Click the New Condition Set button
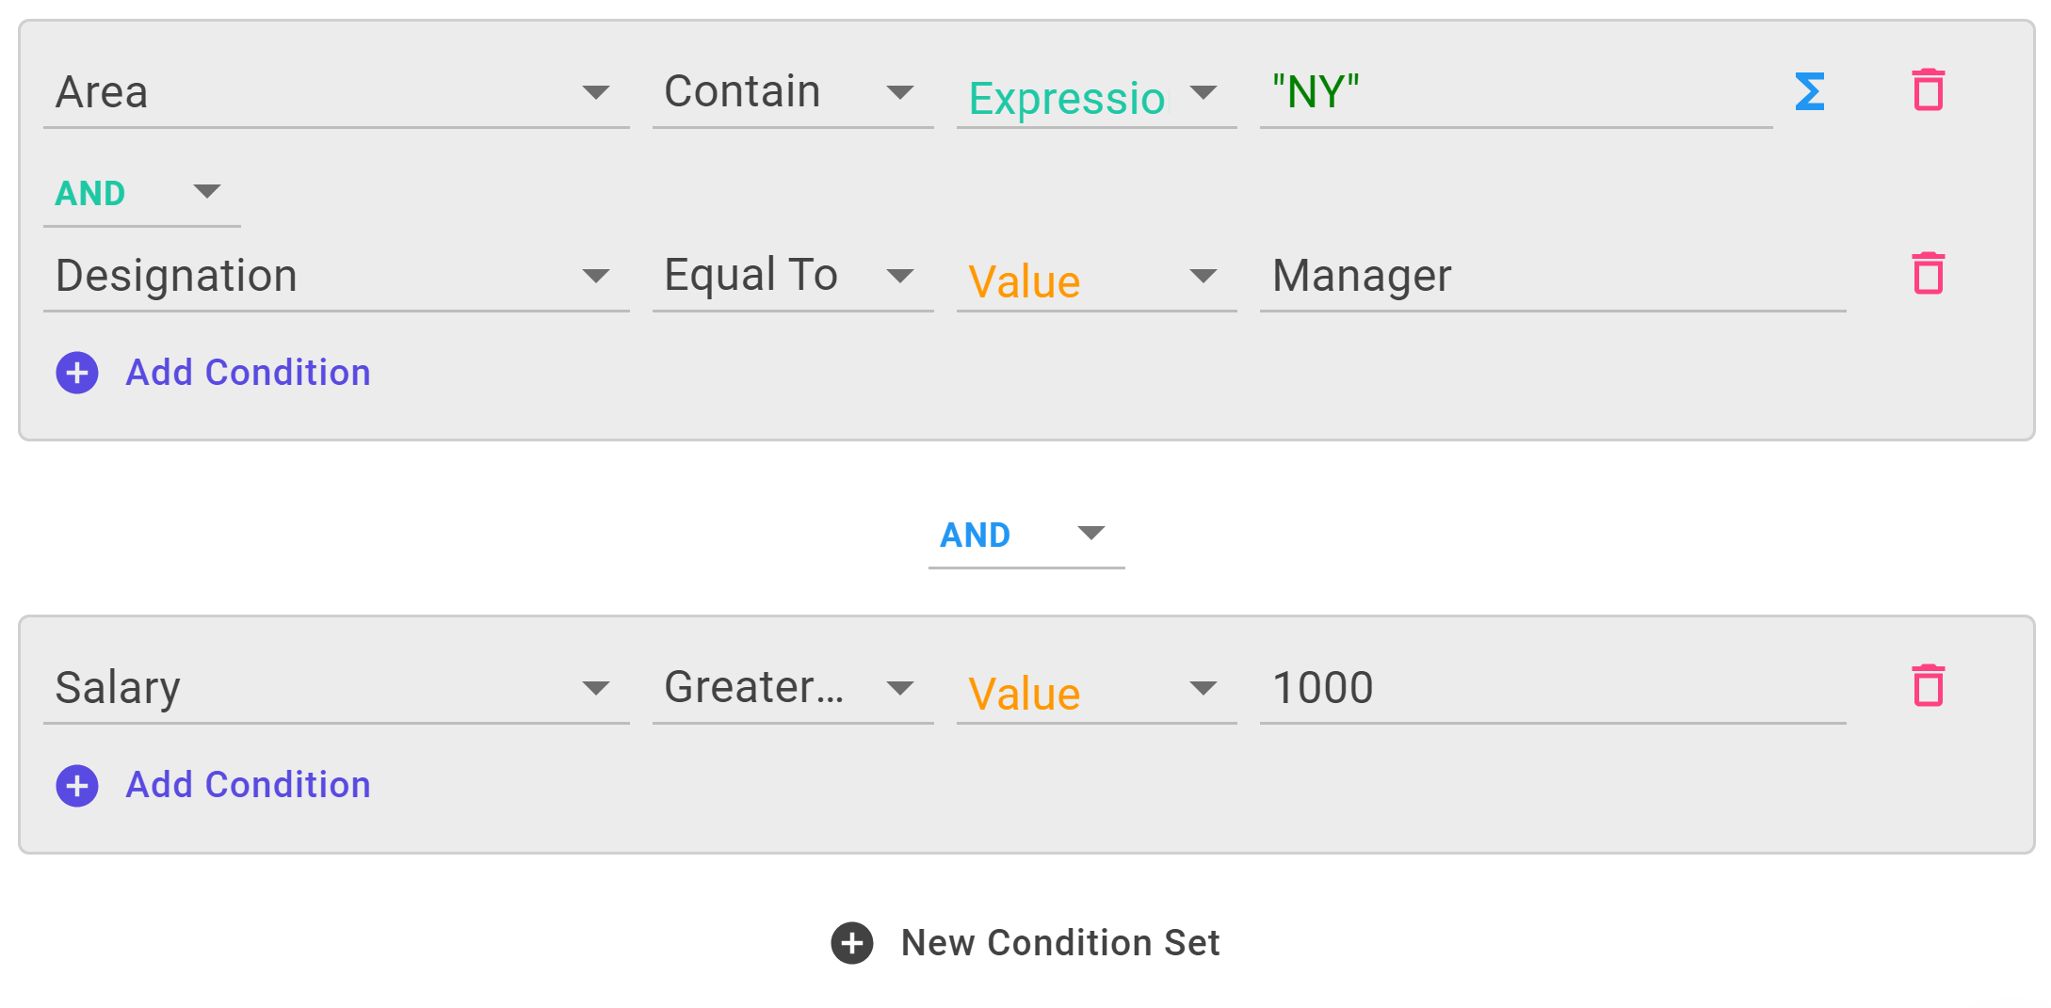Screen dimensions: 2051x1008 pyautogui.click(x=1025, y=943)
